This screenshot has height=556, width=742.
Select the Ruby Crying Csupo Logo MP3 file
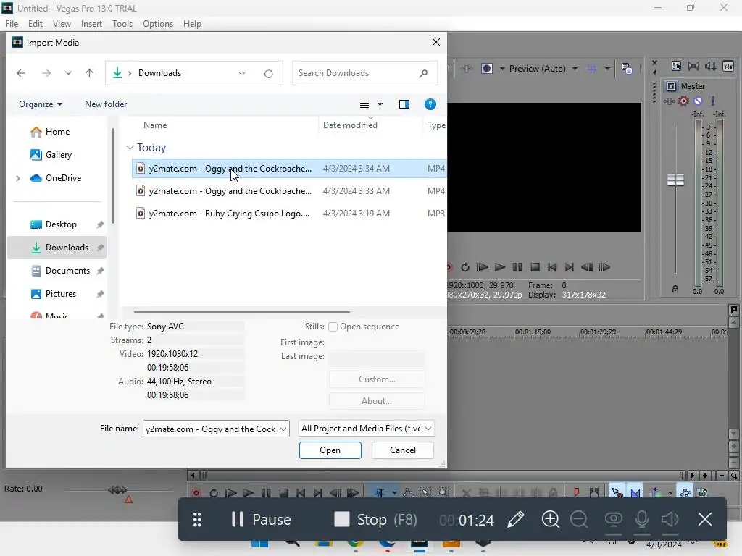[288, 214]
